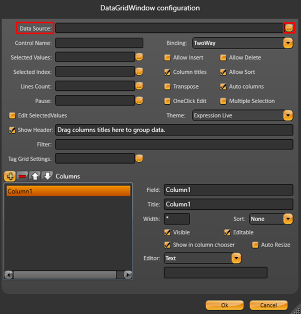Select Column1 in the Columns list

68,191
